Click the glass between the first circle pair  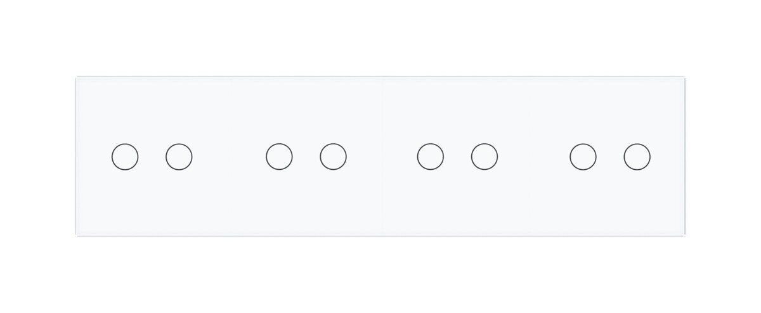point(152,156)
